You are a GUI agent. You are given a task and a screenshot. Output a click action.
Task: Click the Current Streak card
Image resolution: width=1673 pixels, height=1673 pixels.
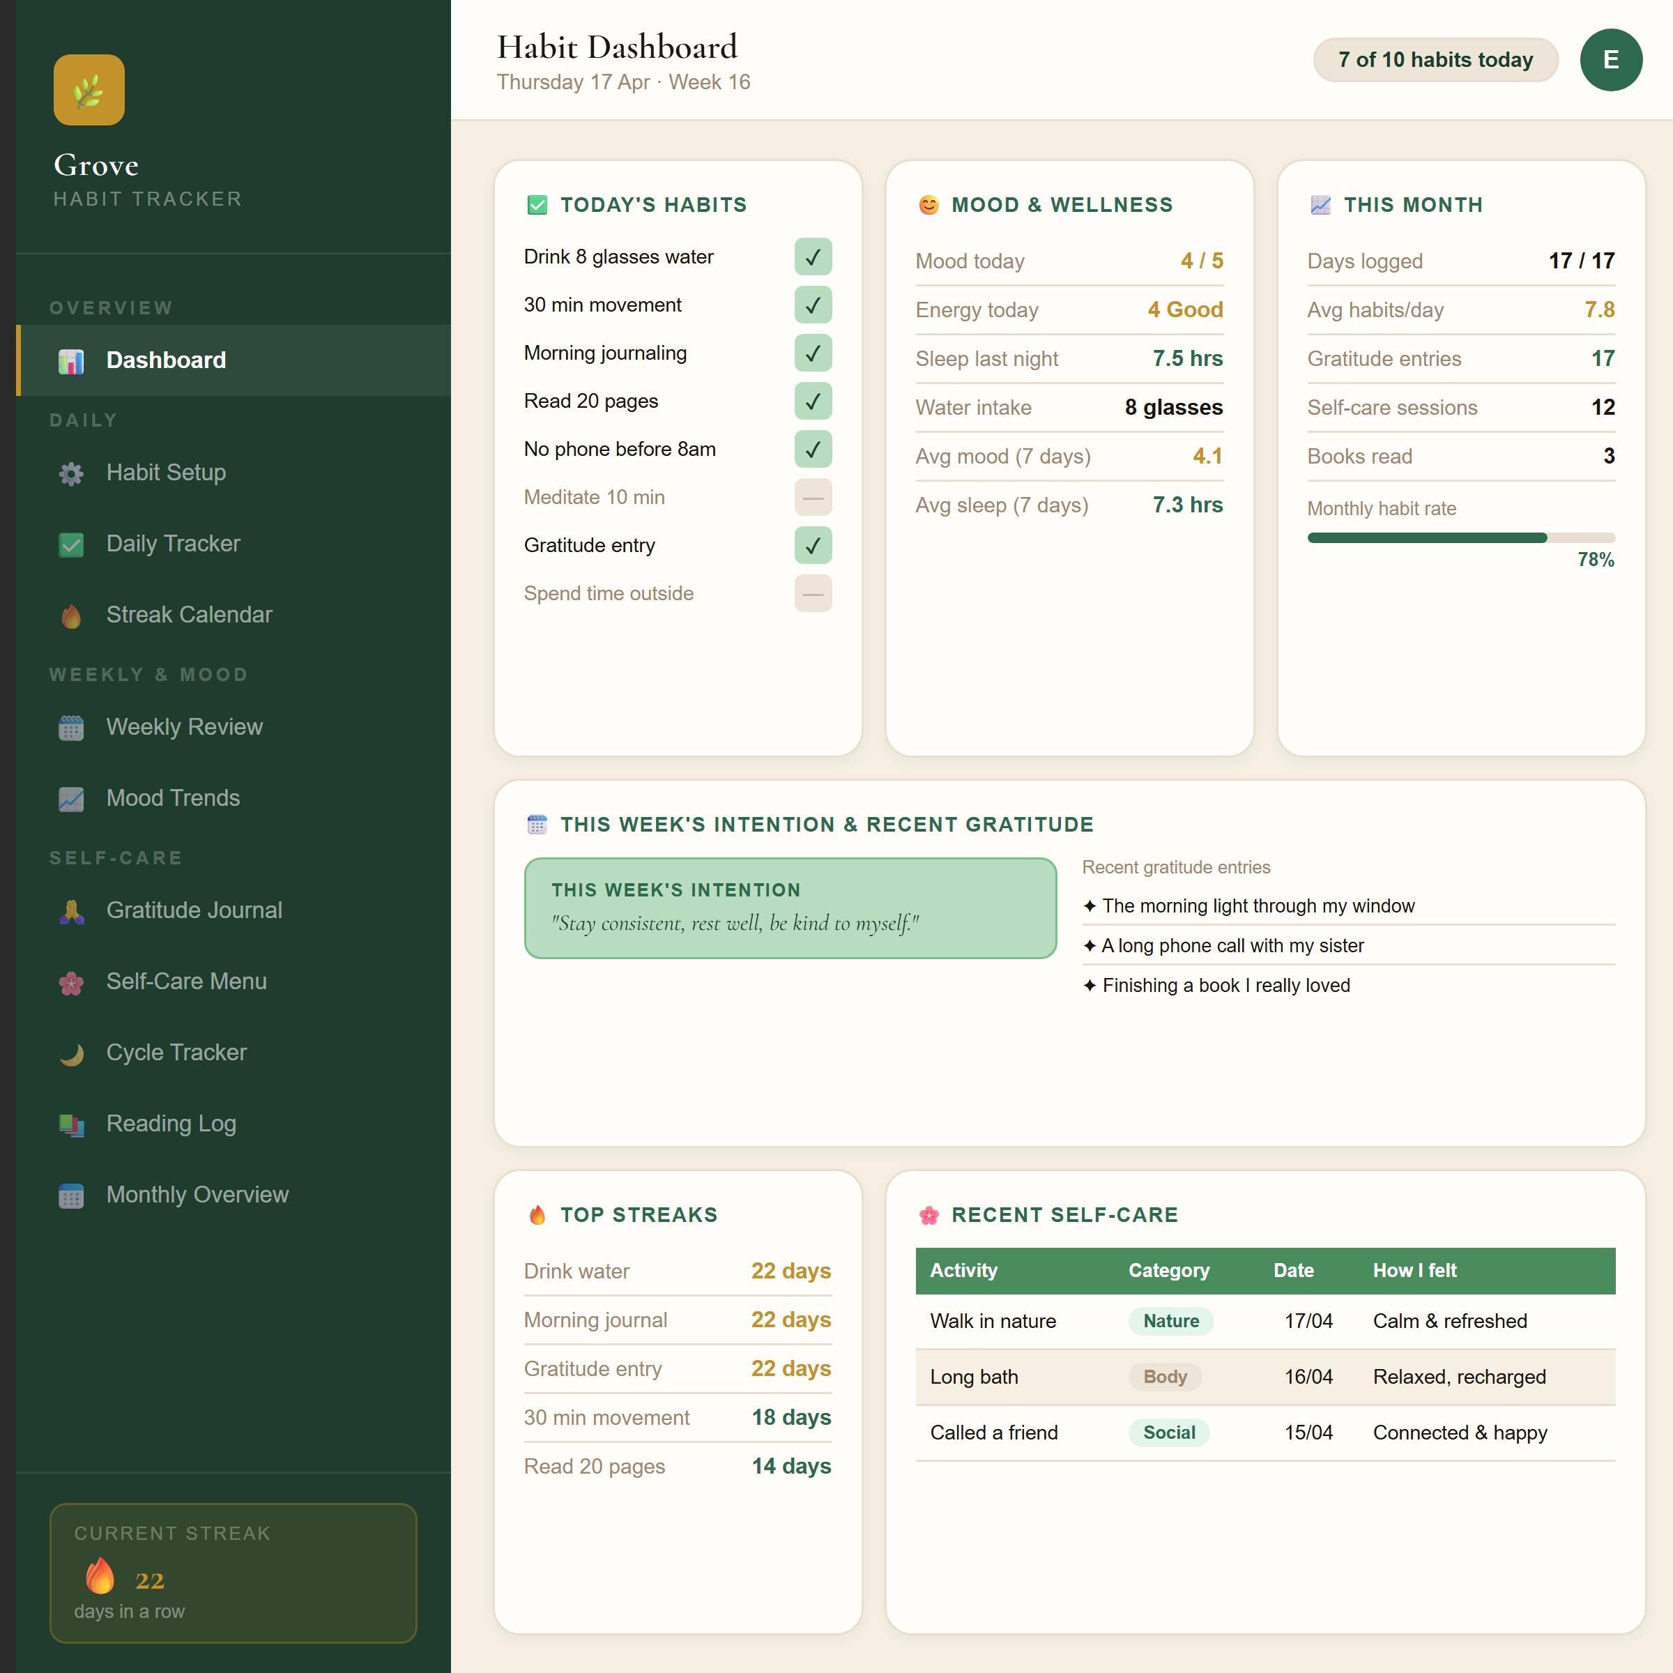click(234, 1573)
